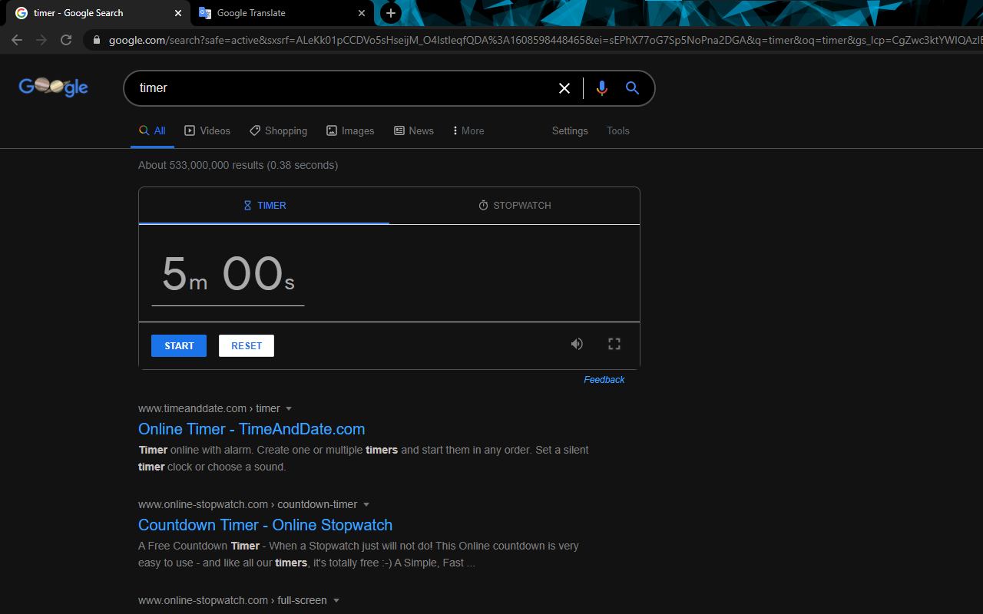Click the Google logo

[x=52, y=87]
